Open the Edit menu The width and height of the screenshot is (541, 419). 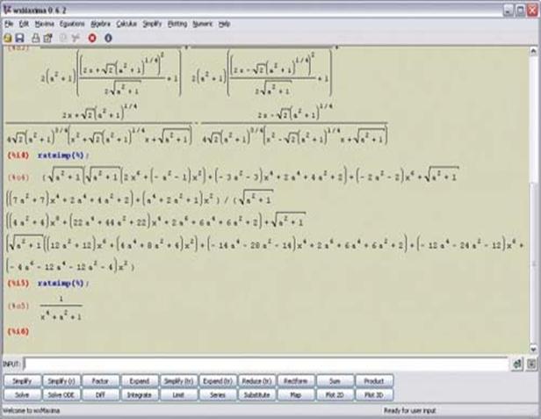pos(24,24)
